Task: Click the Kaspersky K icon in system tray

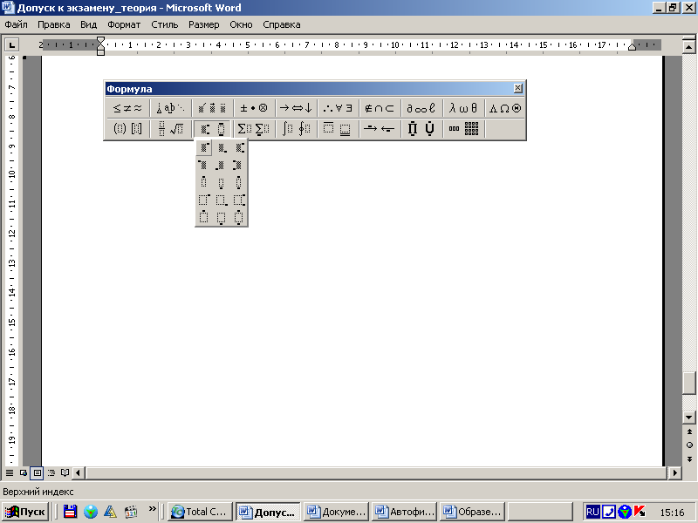Action: click(x=640, y=512)
